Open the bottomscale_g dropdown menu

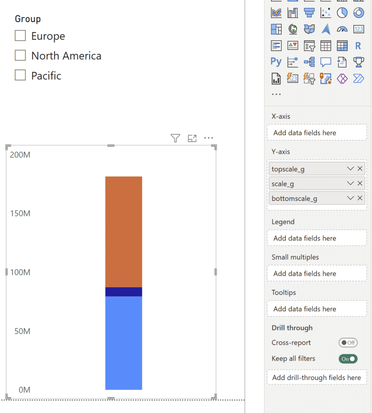[x=350, y=198]
